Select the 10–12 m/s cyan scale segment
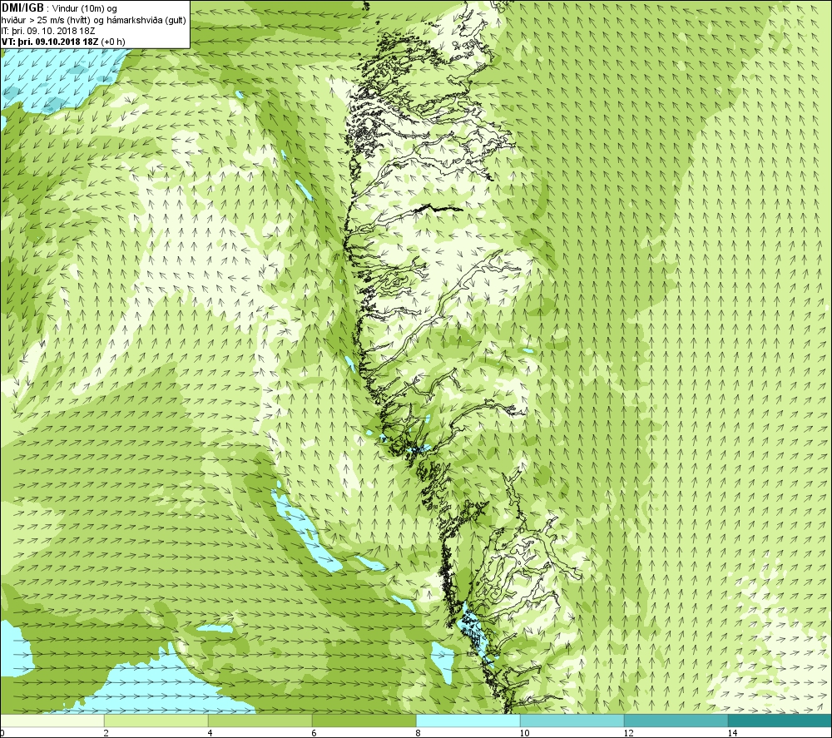The image size is (832, 738). pos(572,721)
